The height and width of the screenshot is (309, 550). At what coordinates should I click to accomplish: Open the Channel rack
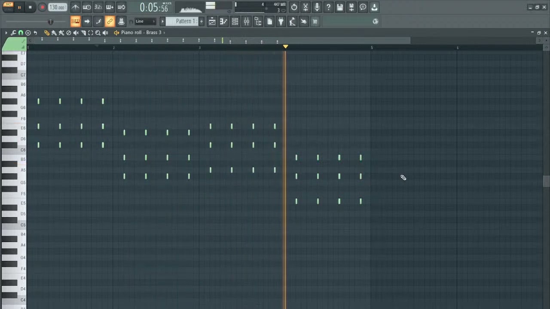pyautogui.click(x=235, y=21)
